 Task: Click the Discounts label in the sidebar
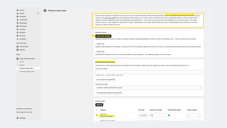[23, 26]
